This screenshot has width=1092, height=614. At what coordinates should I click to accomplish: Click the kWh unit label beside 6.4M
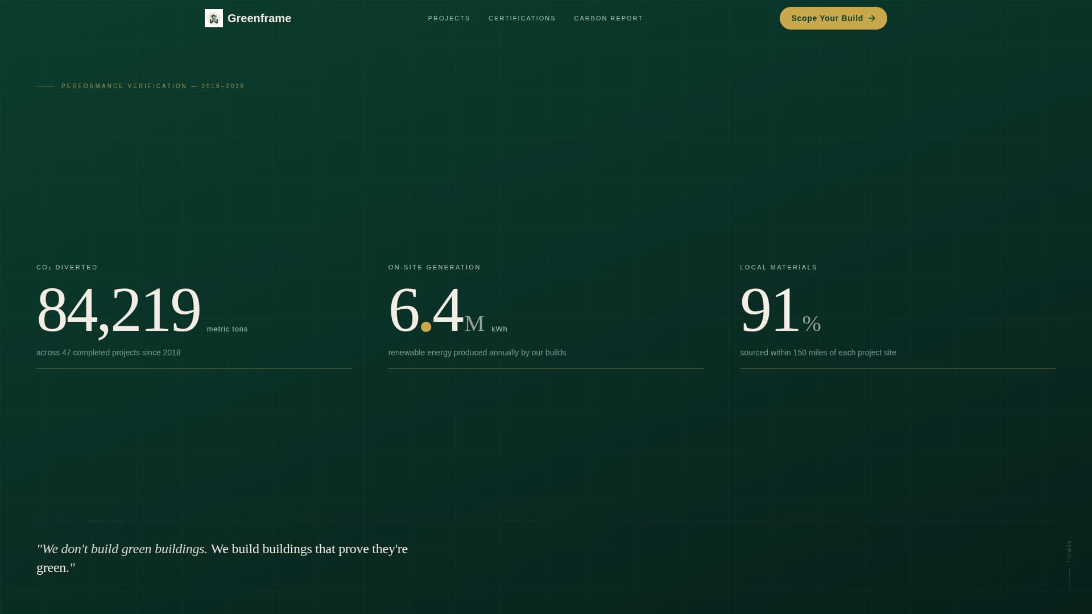pos(499,329)
